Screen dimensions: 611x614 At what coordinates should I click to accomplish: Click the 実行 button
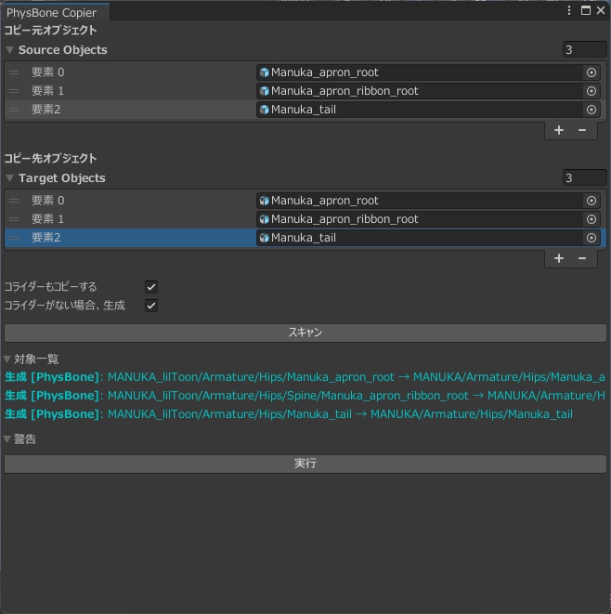pyautogui.click(x=305, y=464)
